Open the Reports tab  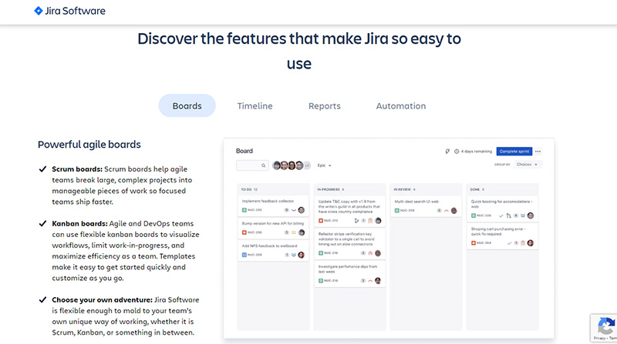pos(324,105)
